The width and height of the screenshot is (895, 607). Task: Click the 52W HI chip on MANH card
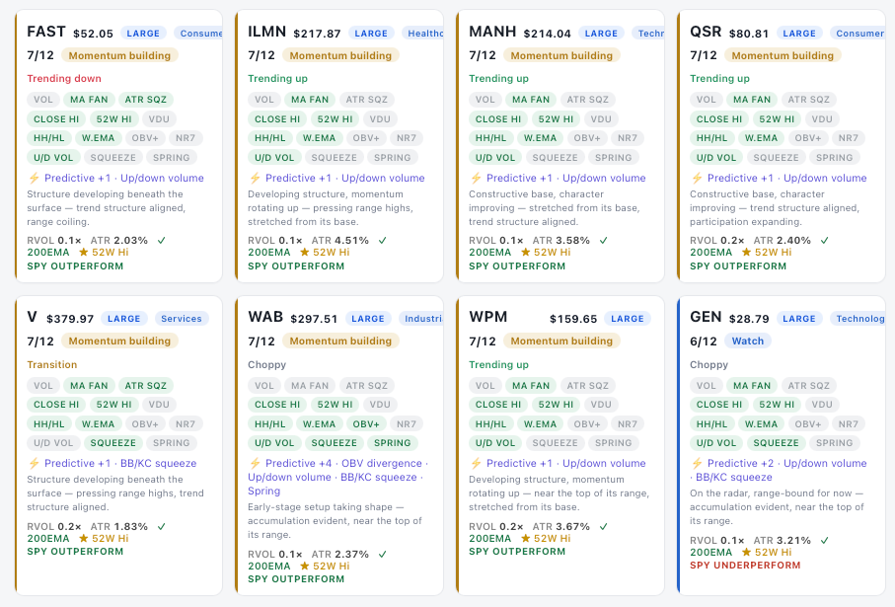tap(556, 119)
